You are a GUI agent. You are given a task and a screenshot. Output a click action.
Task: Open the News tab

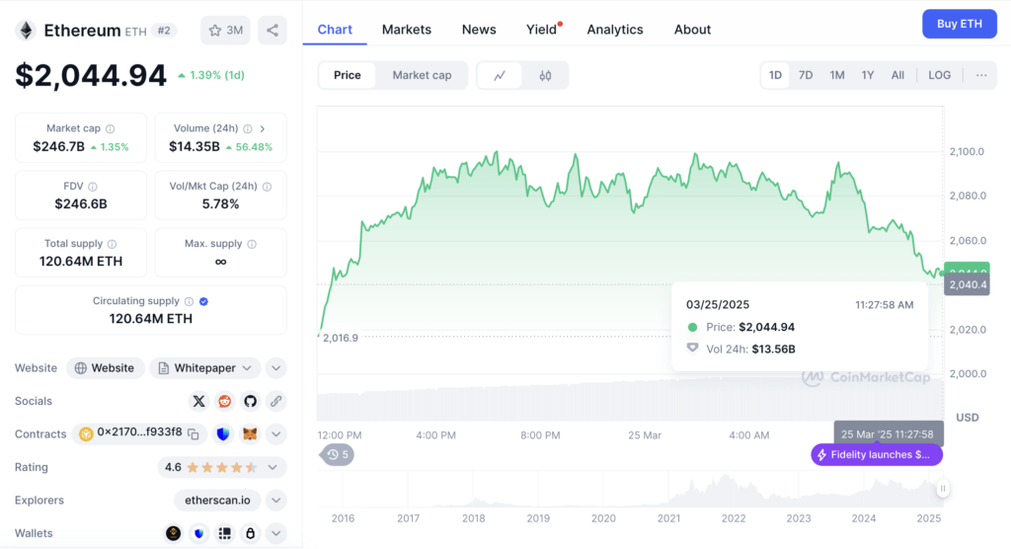479,30
